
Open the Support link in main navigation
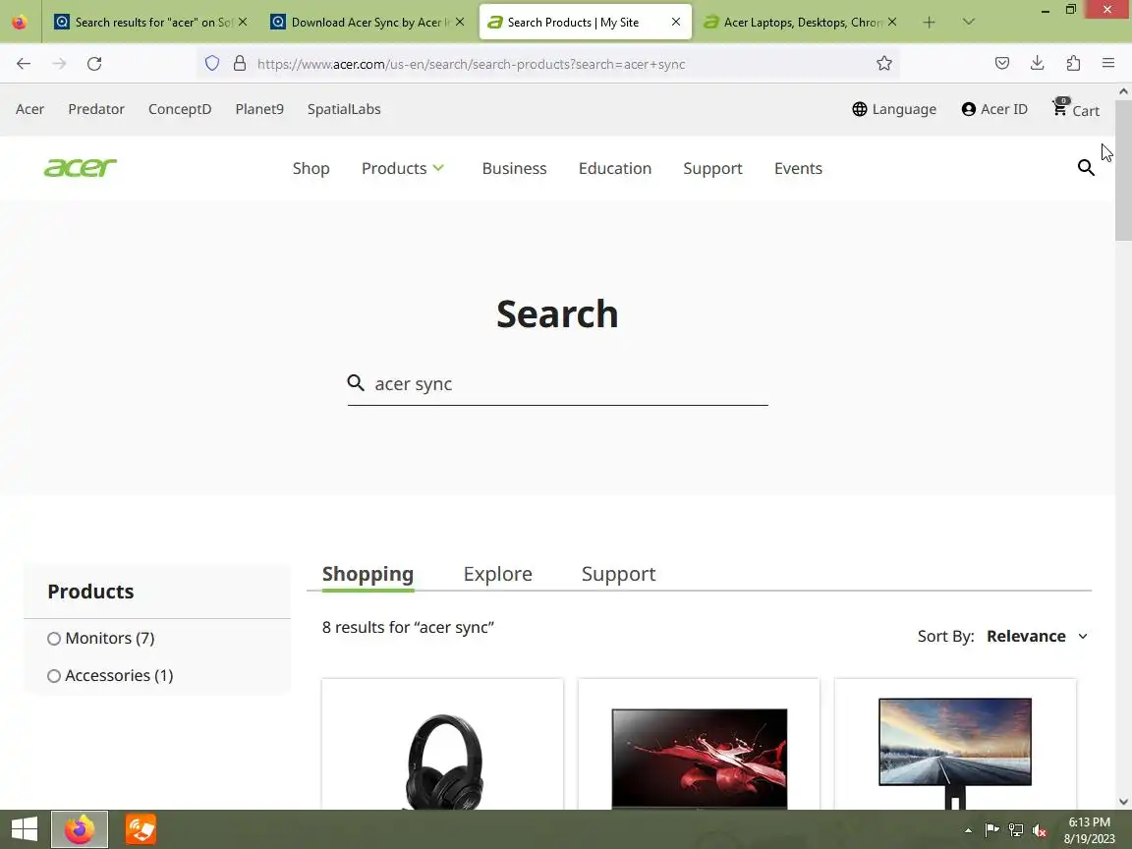tap(712, 168)
